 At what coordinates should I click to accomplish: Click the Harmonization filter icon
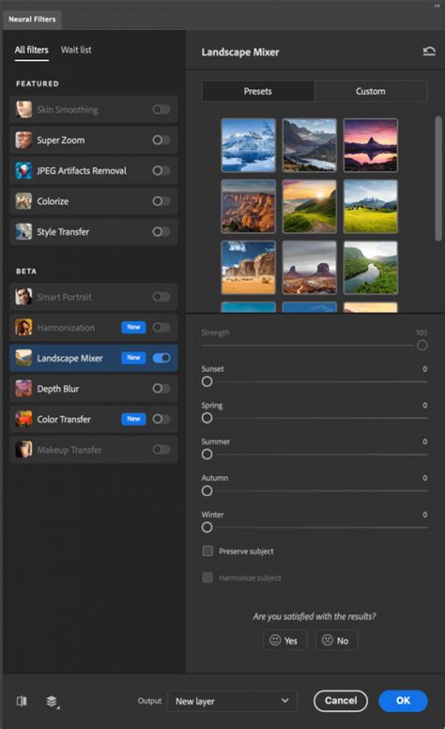point(23,327)
